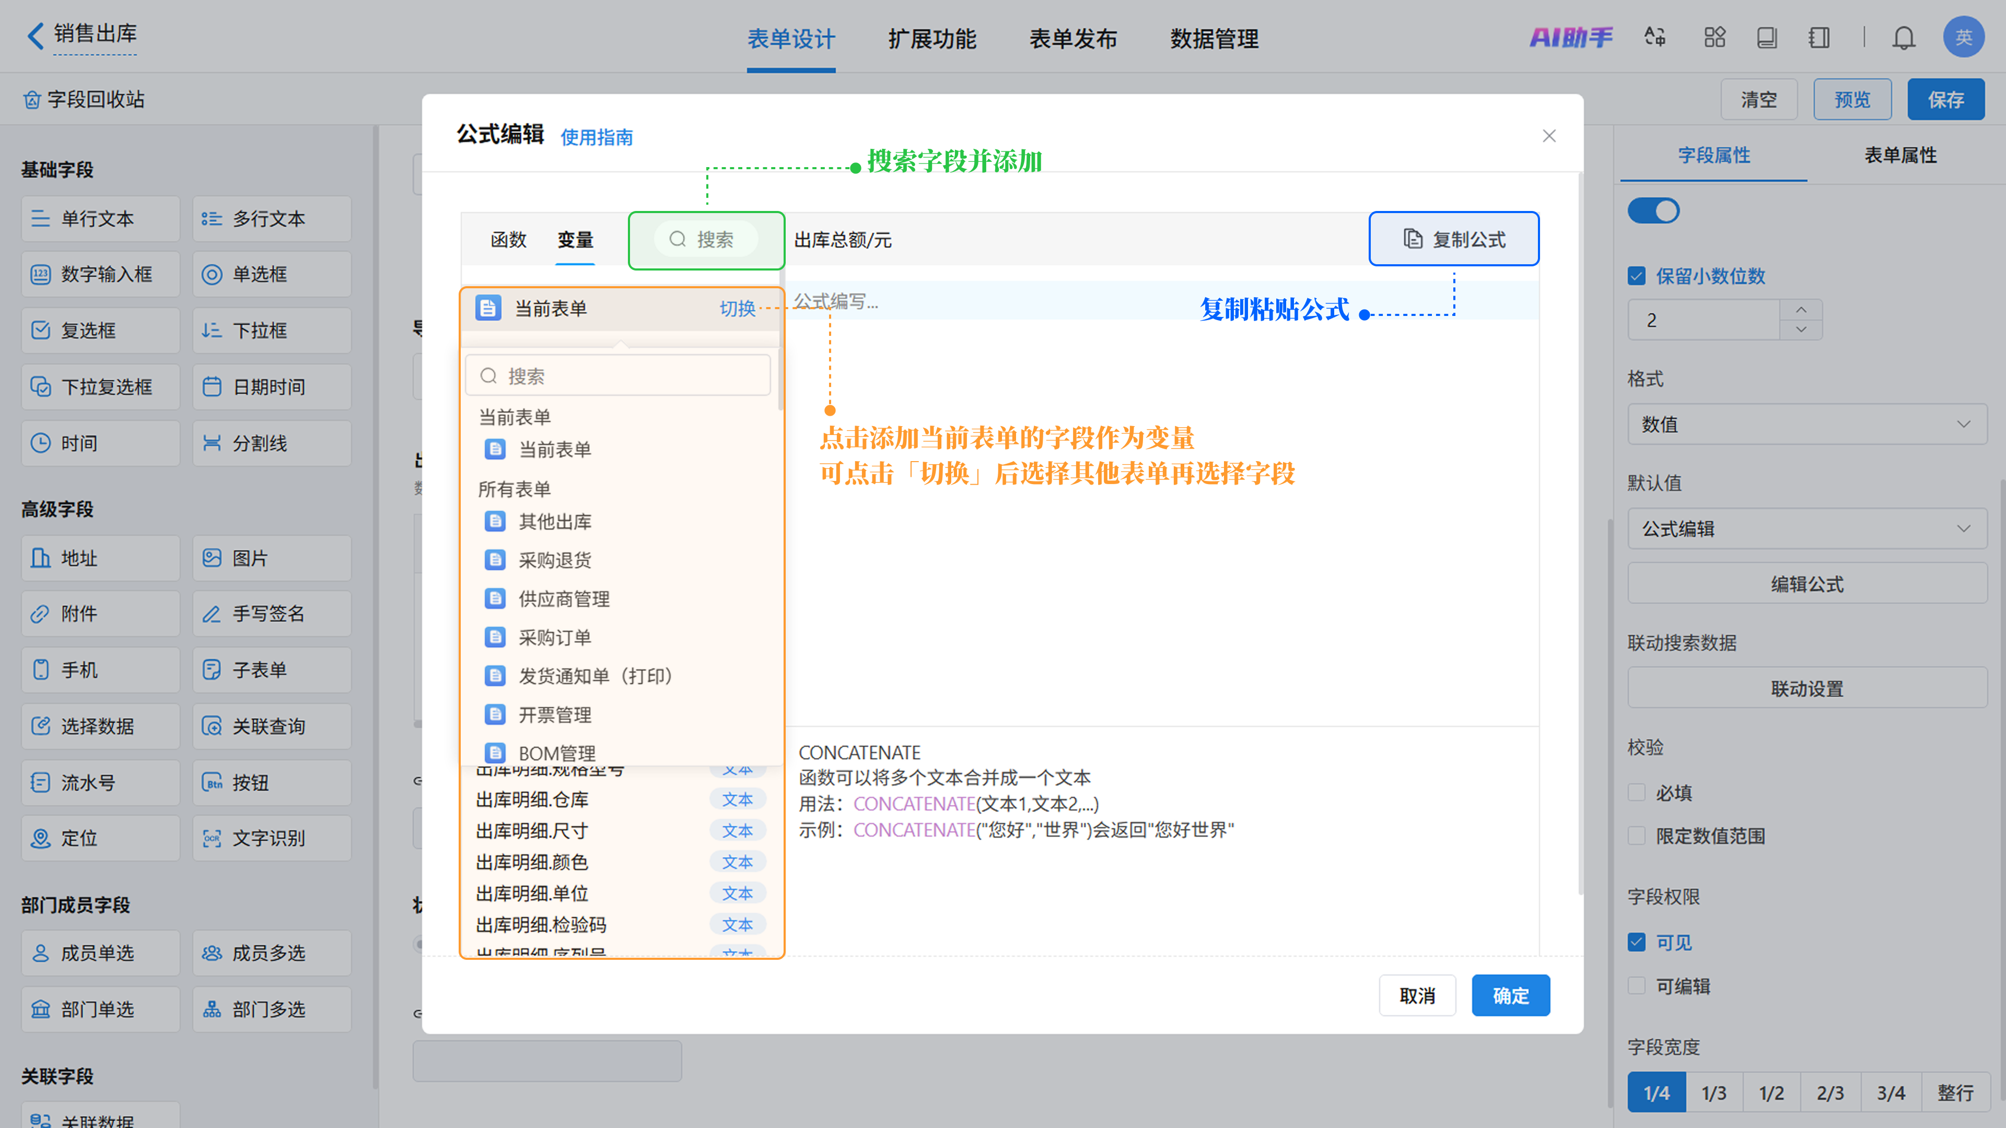The height and width of the screenshot is (1128, 2006).
Task: Open the 默认值 公式编辑 dropdown
Action: (1806, 528)
